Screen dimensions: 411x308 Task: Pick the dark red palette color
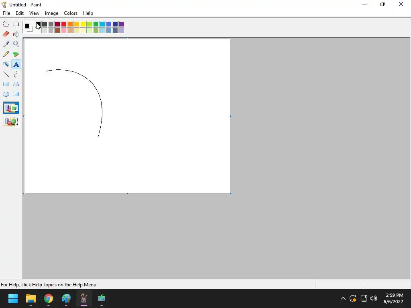(x=57, y=24)
